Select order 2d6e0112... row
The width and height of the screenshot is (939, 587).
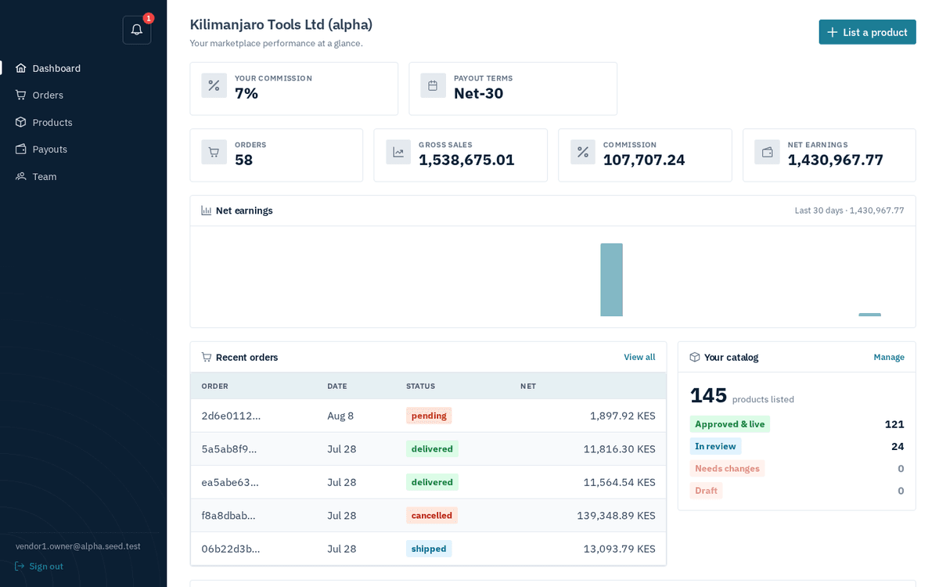(x=428, y=416)
